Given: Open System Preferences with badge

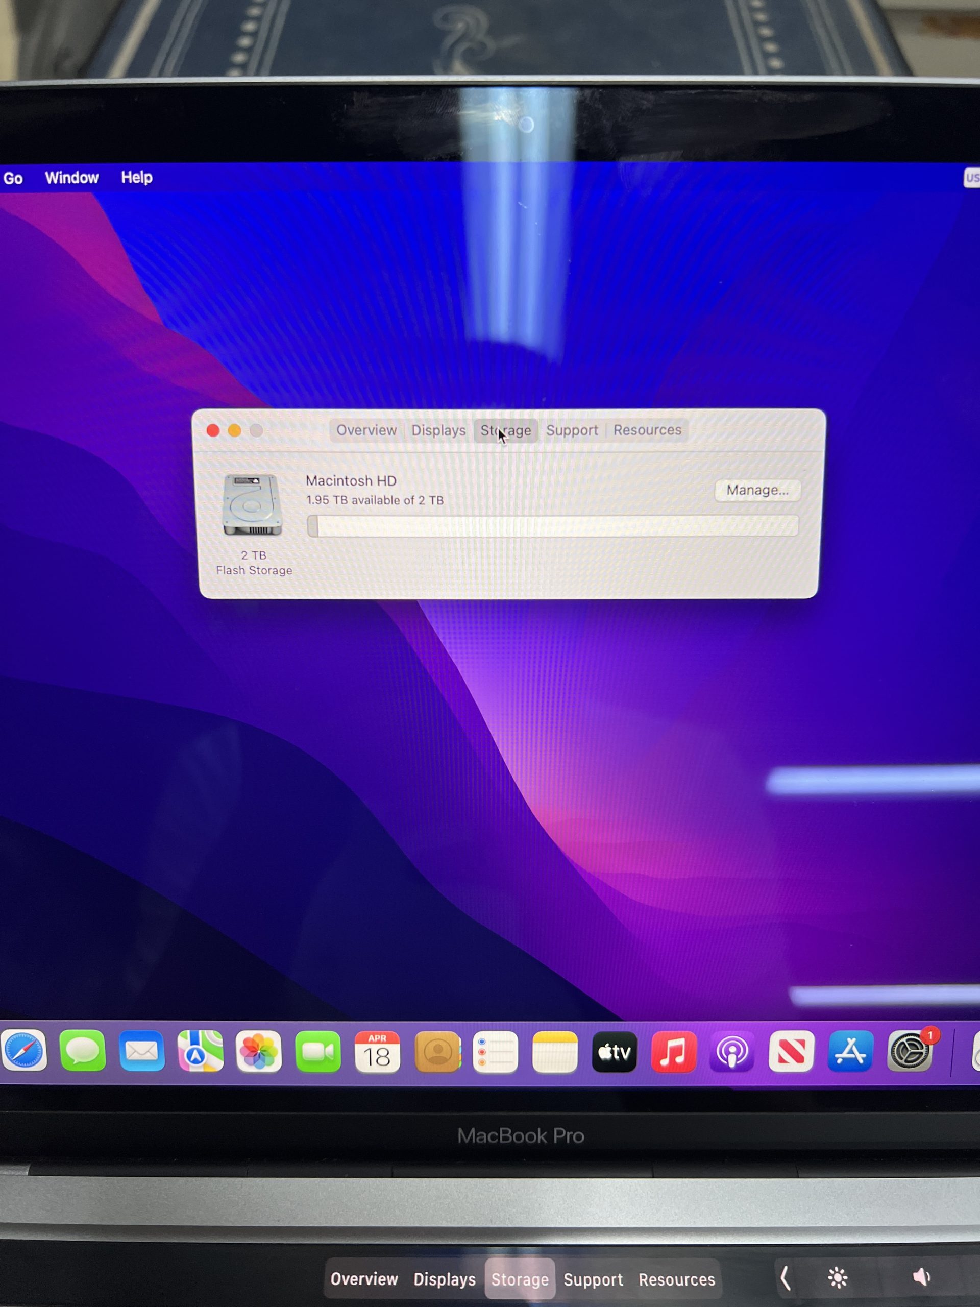Looking at the screenshot, I should 910,1051.
